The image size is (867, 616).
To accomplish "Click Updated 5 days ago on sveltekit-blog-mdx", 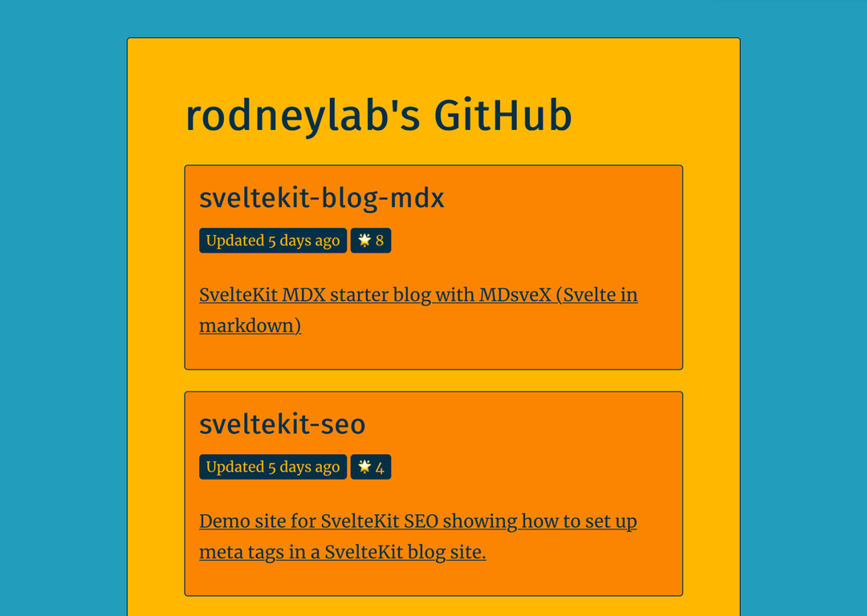I will [x=273, y=241].
